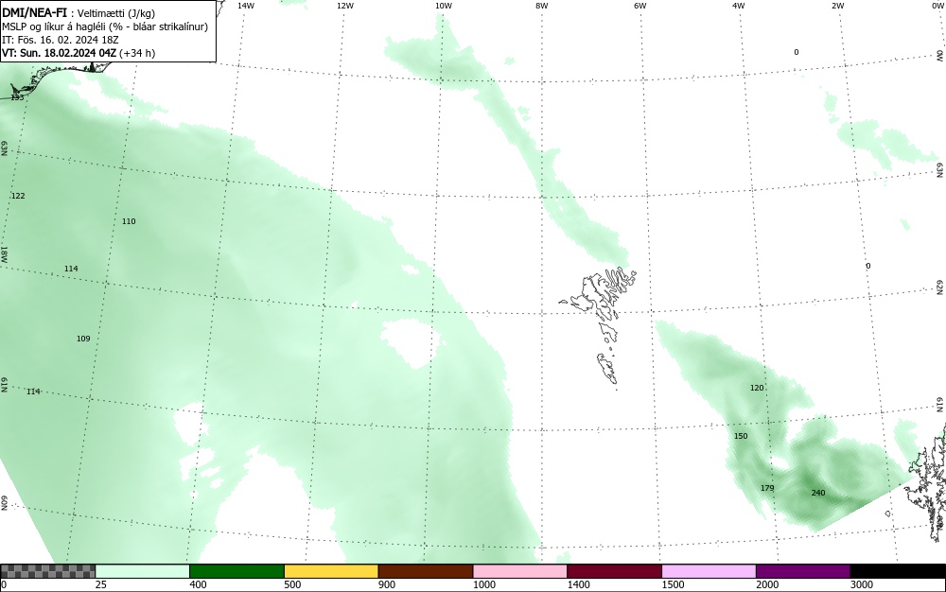Click the map value '110'
Viewport: 946px width, 592px height.
[129, 221]
